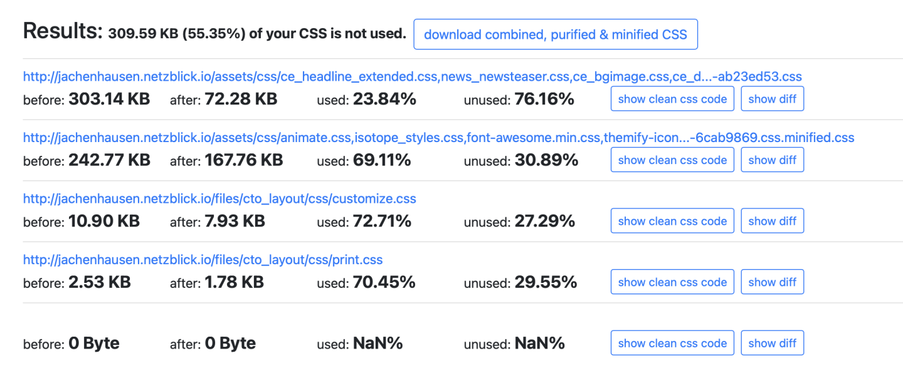Show diff for the 0 Byte entry
The image size is (903, 368).
click(772, 343)
